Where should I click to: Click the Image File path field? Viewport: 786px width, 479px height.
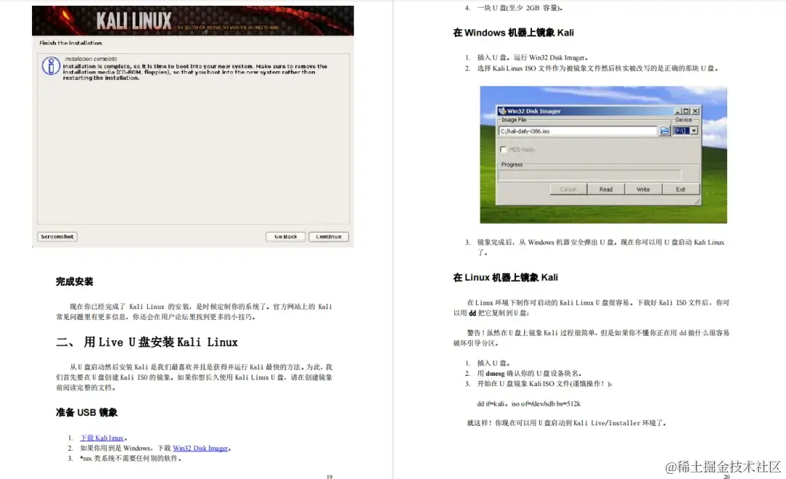coord(577,131)
